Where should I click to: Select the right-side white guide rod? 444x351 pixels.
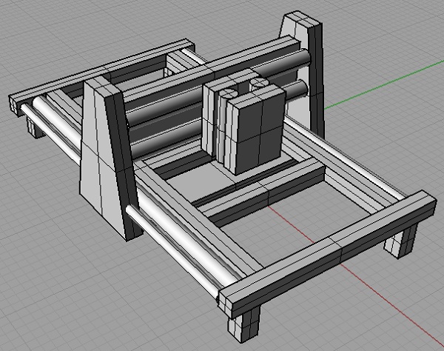[346, 158]
